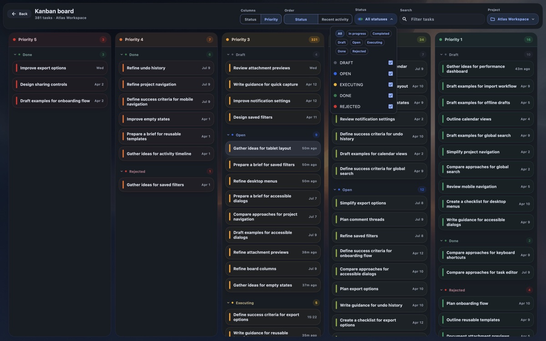Close the All statuses dropdown
Screen dimensions: 546x341
click(x=376, y=19)
